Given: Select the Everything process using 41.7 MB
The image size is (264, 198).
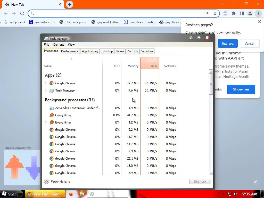Looking at the screenshot, I should 110,115.
